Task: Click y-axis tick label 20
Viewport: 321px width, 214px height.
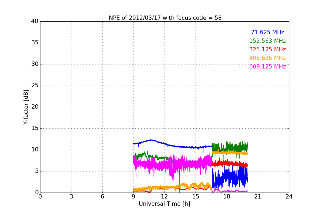Action: pyautogui.click(x=35, y=107)
